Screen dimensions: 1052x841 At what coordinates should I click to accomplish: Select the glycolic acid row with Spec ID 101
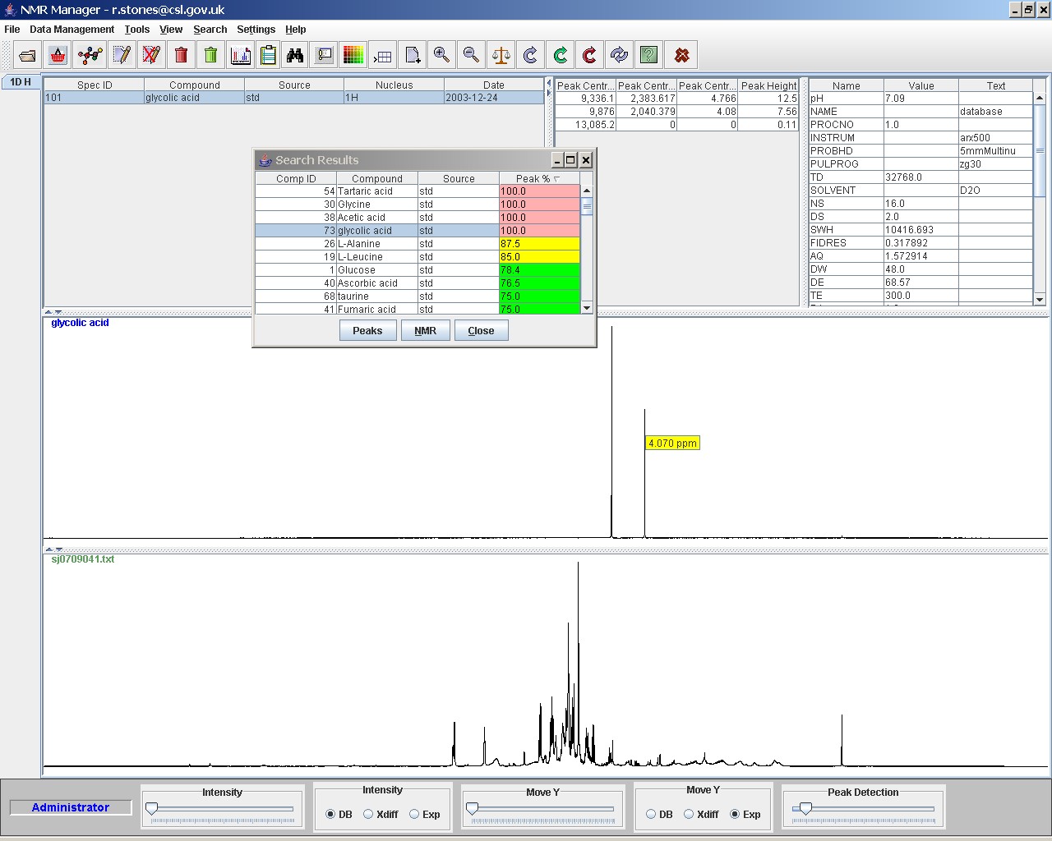(294, 98)
